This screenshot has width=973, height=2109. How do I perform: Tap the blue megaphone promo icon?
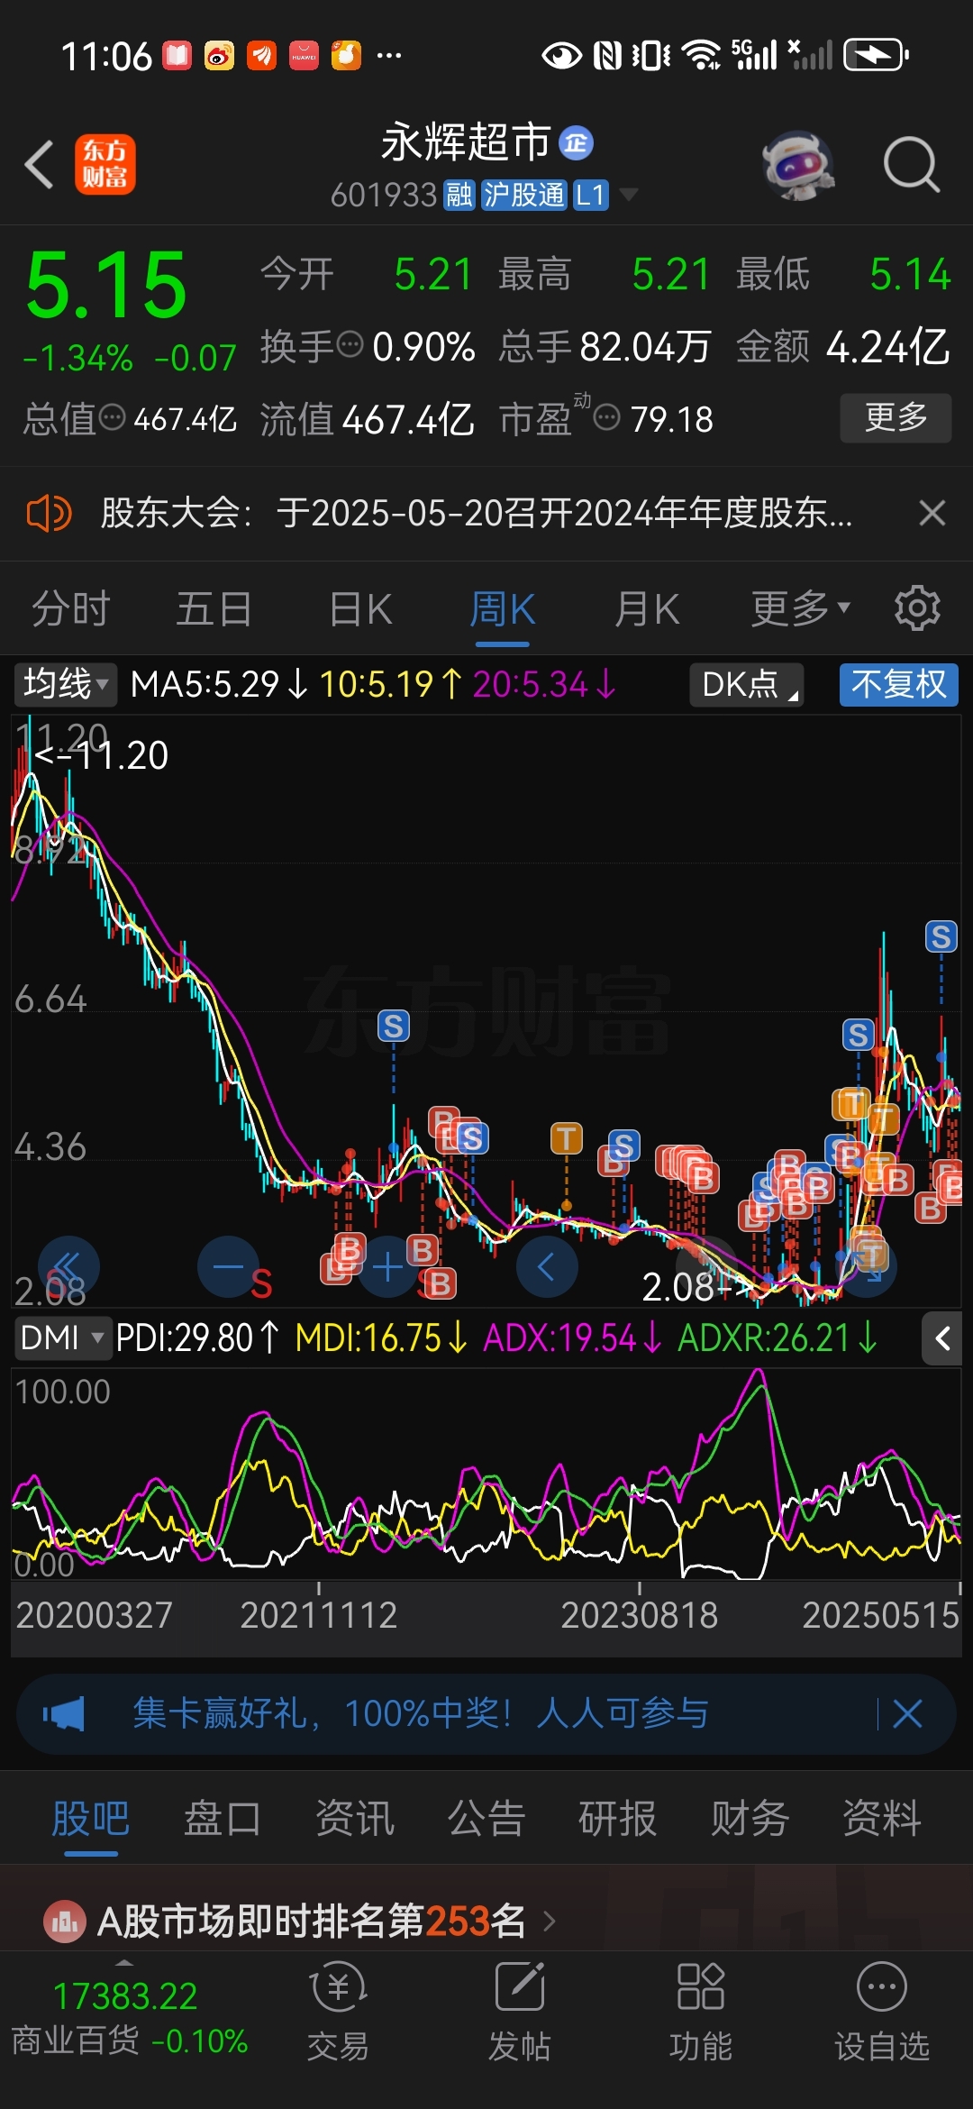[x=64, y=1714]
